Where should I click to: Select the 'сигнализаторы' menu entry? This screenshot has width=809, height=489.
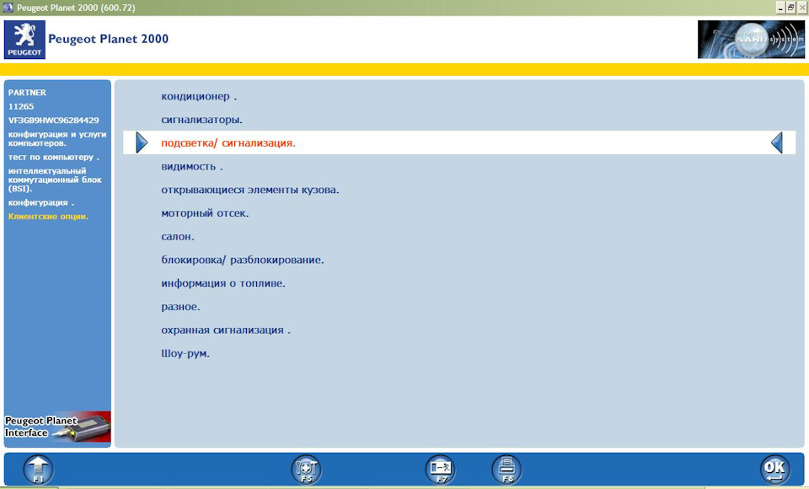201,120
